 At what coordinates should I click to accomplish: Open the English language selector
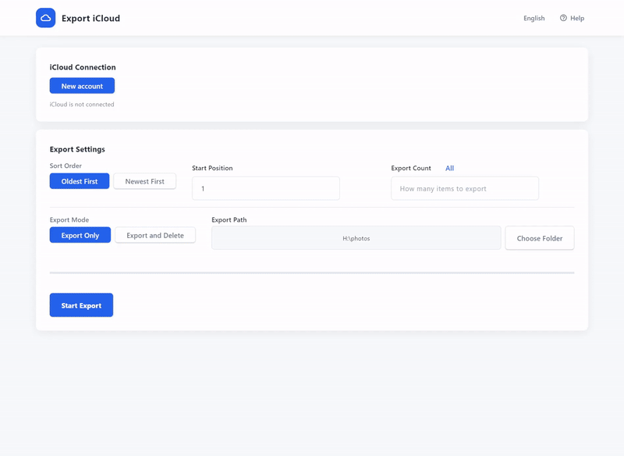[x=534, y=18]
